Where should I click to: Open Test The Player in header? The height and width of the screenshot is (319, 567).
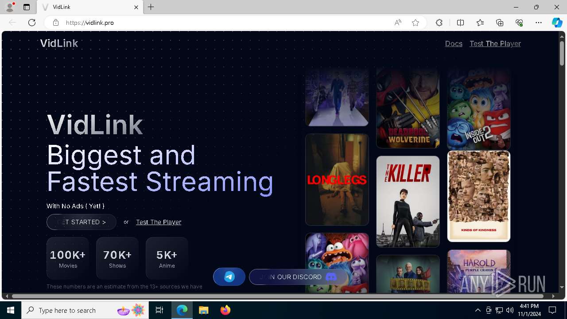[495, 43]
